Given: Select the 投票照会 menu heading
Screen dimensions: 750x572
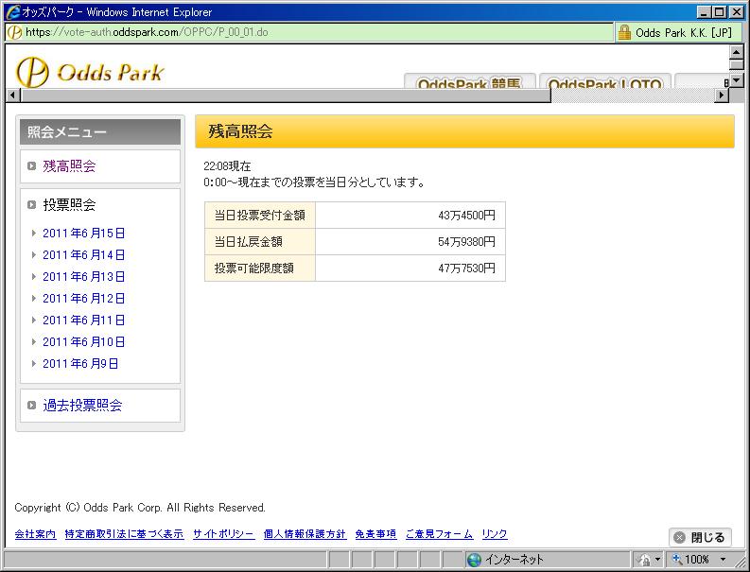Looking at the screenshot, I should click(69, 205).
